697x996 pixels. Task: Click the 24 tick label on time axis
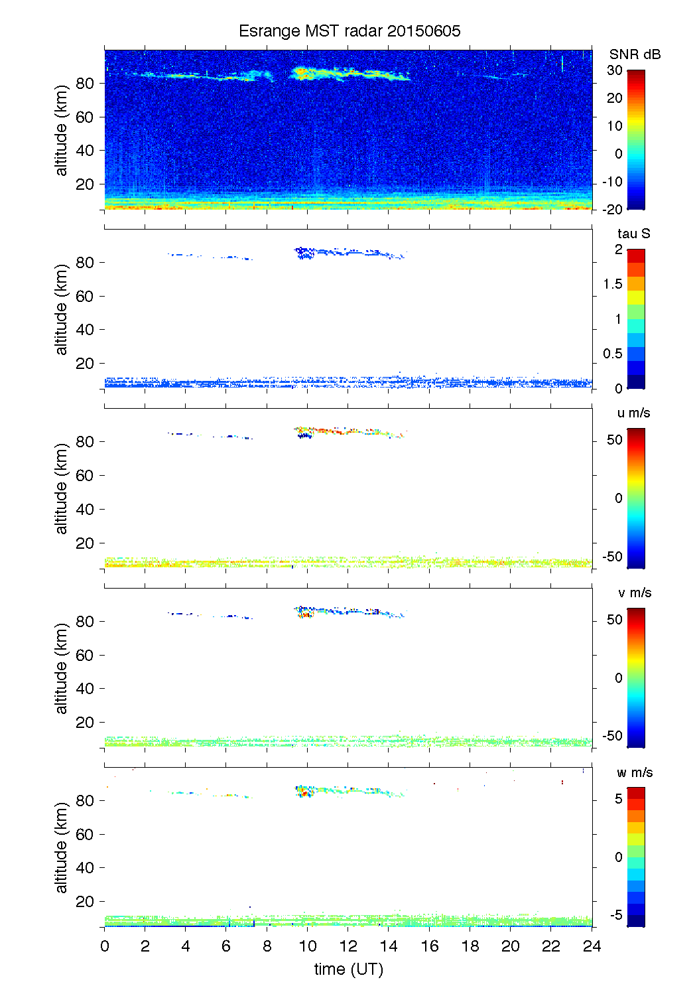click(592, 946)
